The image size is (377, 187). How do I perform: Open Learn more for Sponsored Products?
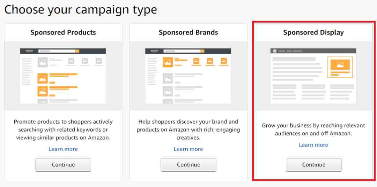(63, 149)
